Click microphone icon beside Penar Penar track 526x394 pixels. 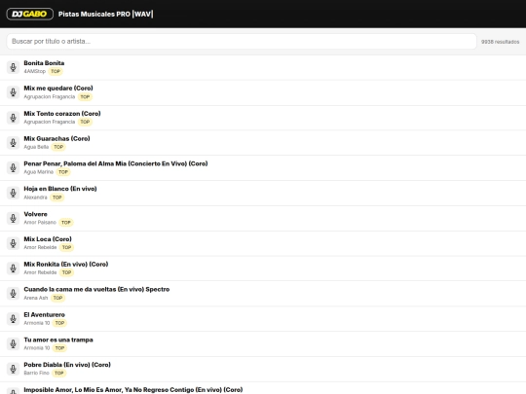pos(13,168)
